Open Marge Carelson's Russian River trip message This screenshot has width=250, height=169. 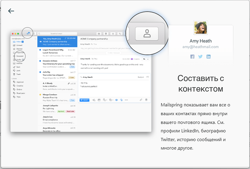57,97
